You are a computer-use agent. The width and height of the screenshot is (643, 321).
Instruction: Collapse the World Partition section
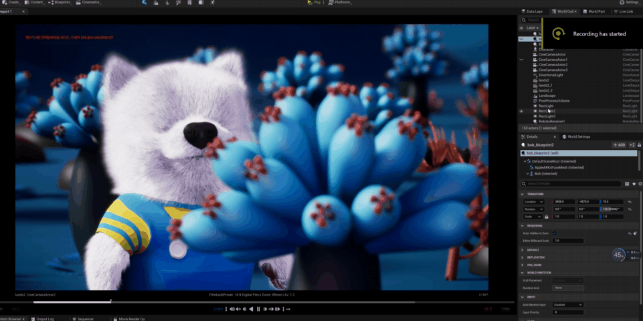(x=522, y=273)
